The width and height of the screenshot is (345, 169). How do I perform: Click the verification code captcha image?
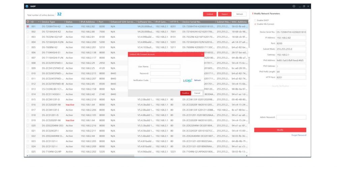point(188,80)
